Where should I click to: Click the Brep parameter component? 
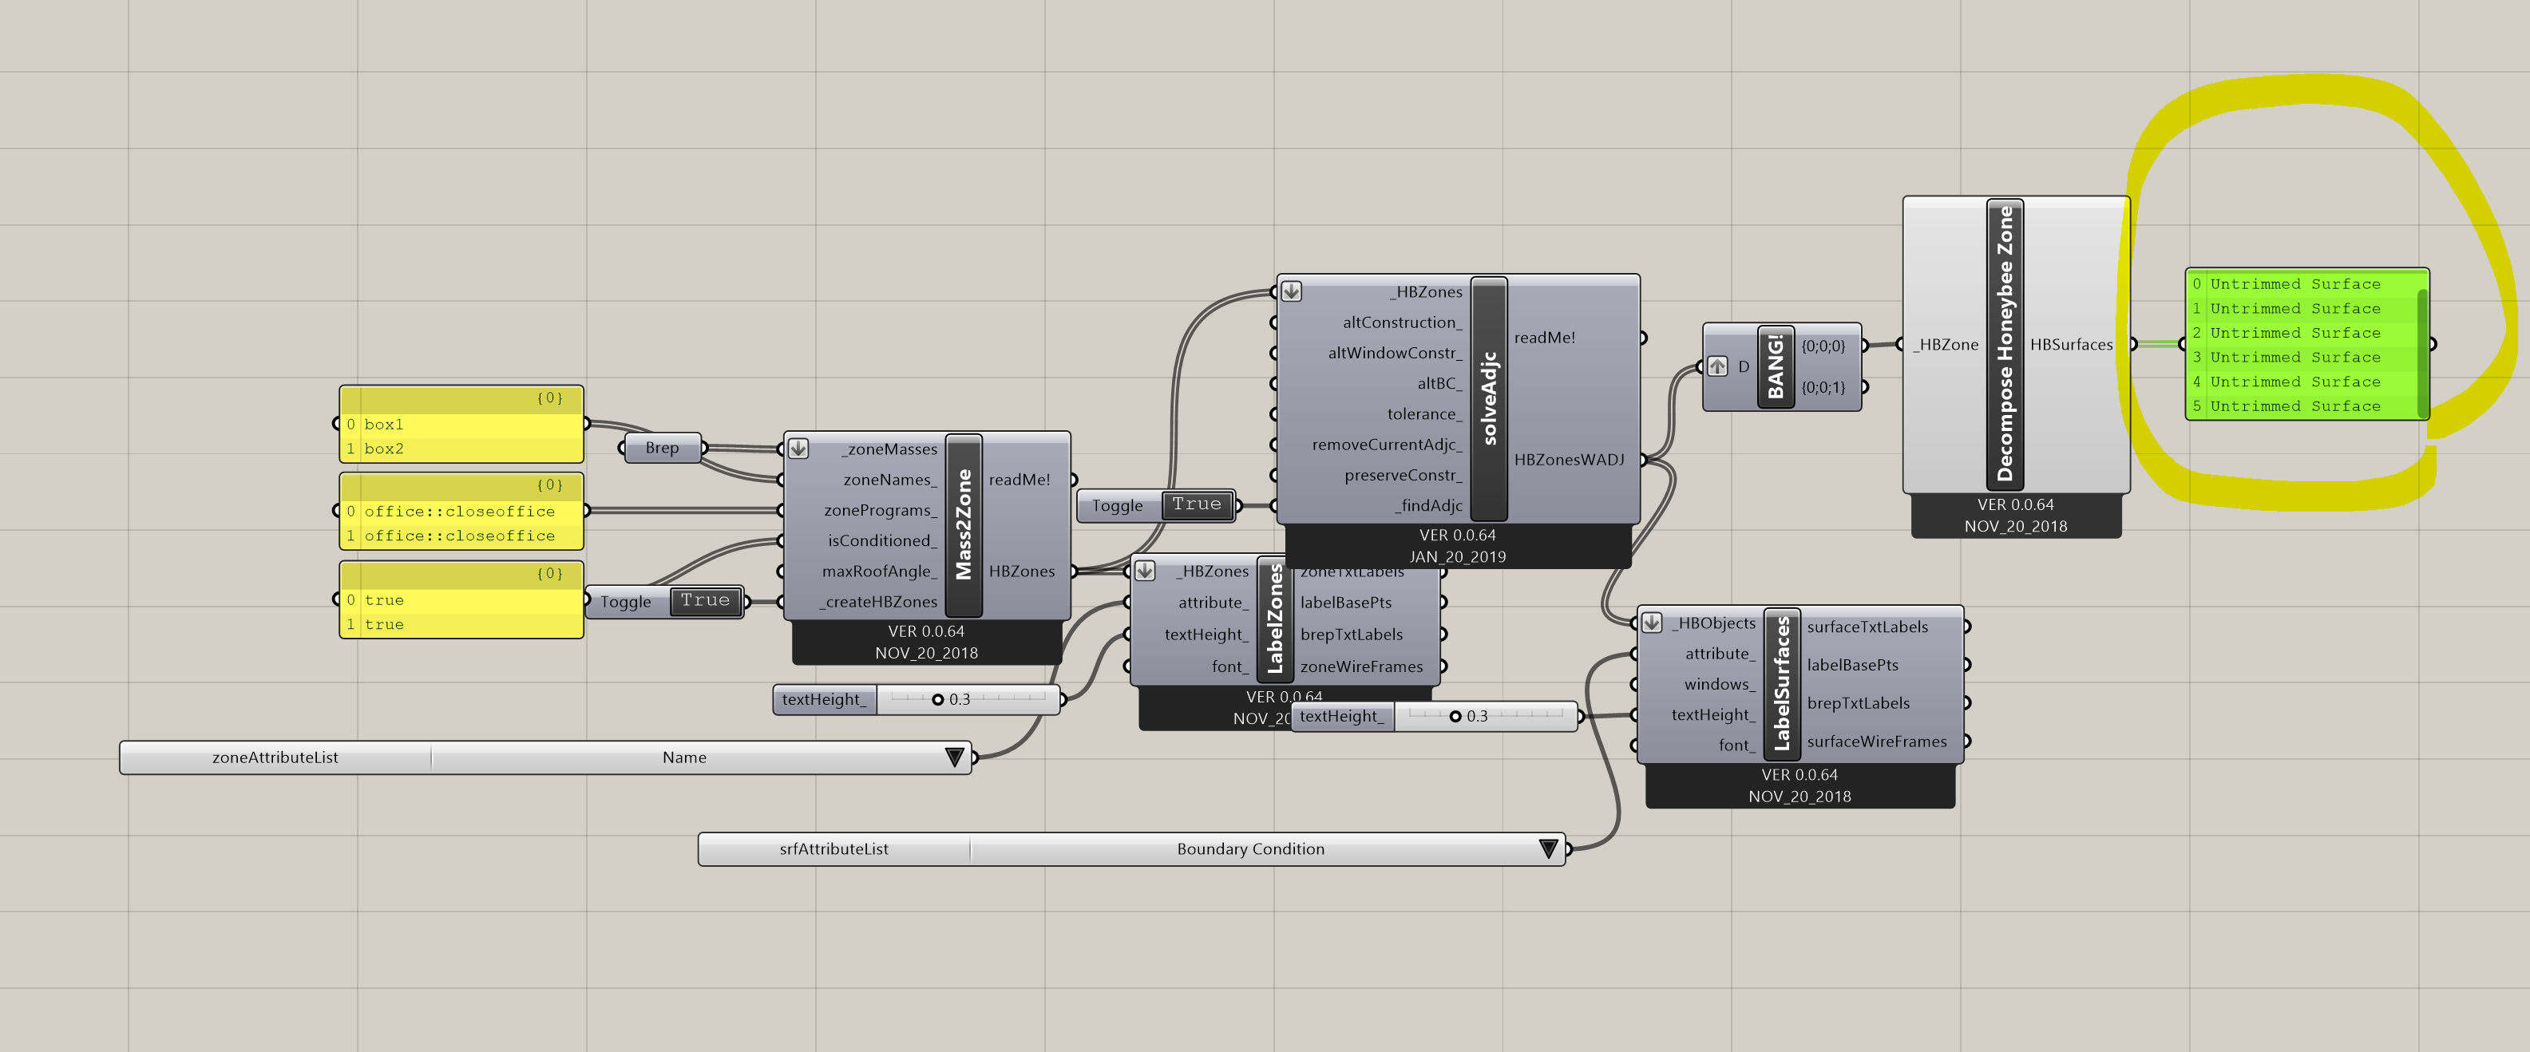tap(662, 448)
